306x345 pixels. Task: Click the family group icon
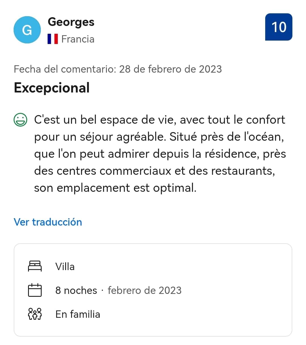coord(35,314)
